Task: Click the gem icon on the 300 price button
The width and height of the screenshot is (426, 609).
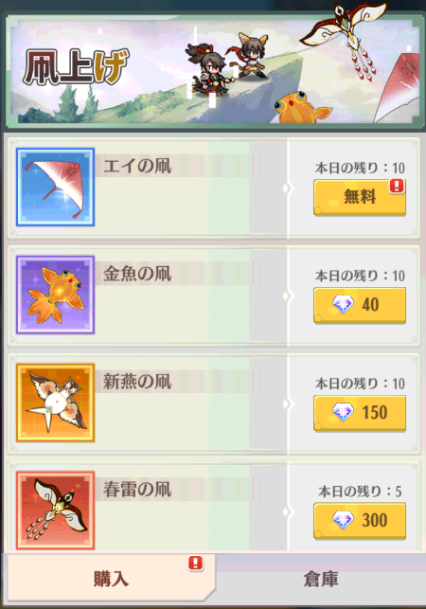Action: [343, 520]
